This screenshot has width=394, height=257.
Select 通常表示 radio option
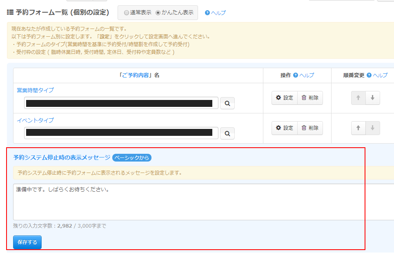127,13
